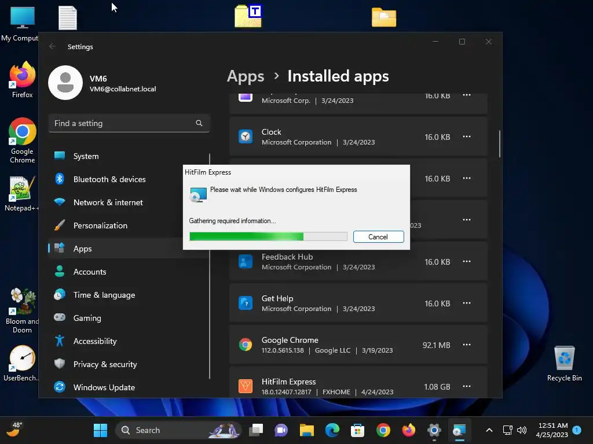Image resolution: width=593 pixels, height=444 pixels.
Task: Open the System settings category
Action: (129, 156)
